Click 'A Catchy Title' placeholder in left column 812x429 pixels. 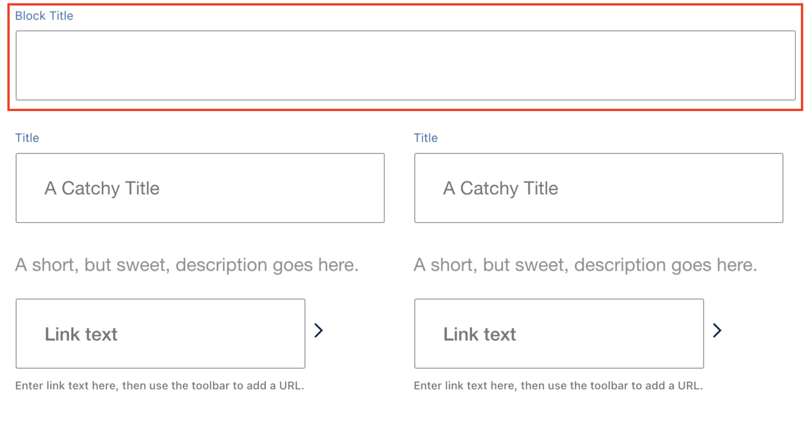(102, 188)
